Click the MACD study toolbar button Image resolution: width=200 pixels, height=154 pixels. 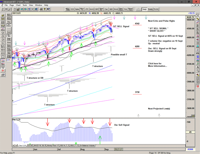pos(92,9)
